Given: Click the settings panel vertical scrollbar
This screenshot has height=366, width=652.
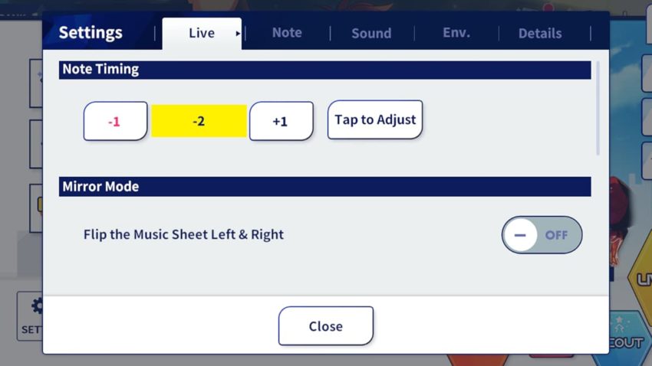Looking at the screenshot, I should (598, 108).
